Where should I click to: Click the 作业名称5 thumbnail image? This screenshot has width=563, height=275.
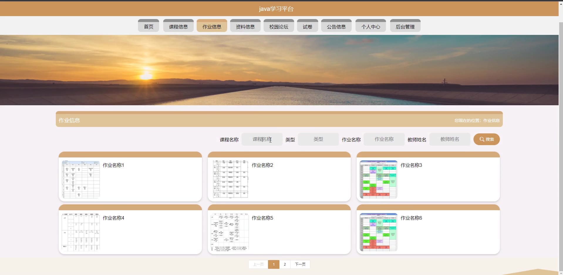pyautogui.click(x=230, y=232)
